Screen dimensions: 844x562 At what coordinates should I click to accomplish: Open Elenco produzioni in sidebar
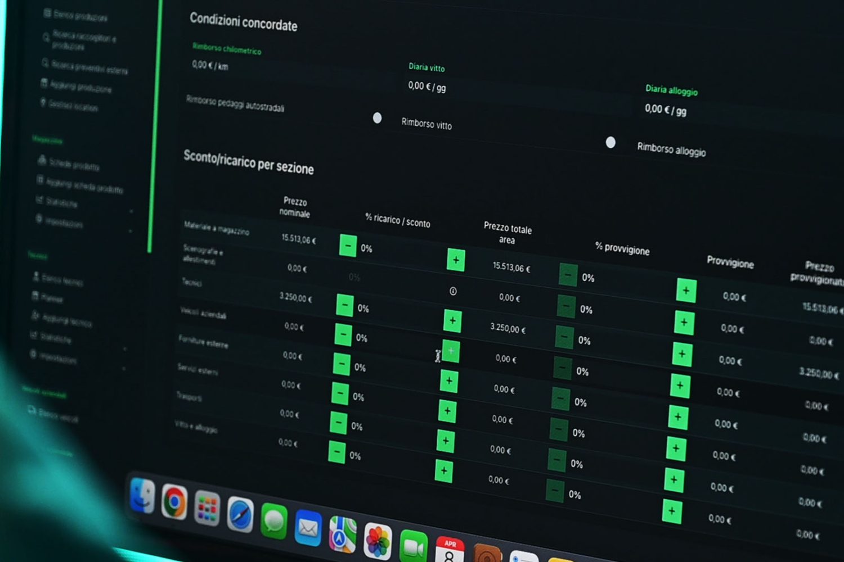(75, 16)
